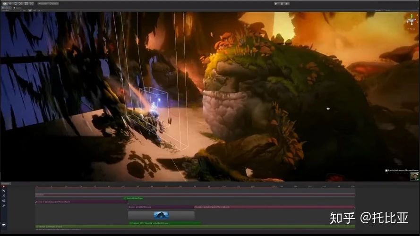Select the Move tool in toolbar
This screenshot has width=420, height=236.
(10, 4)
